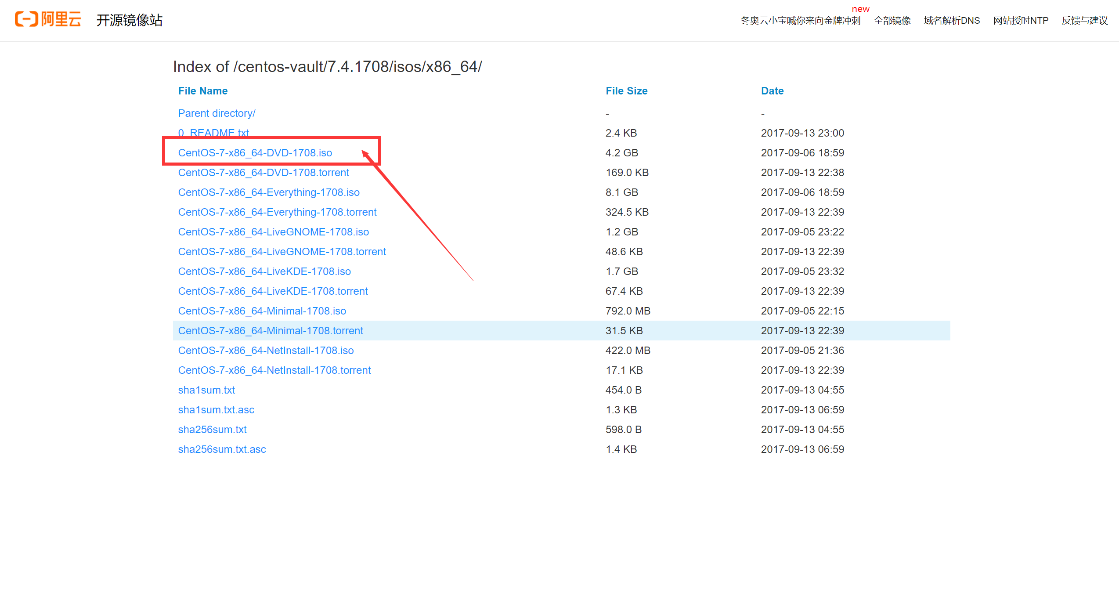This screenshot has height=593, width=1119.
Task: Download CentOS-7-x86_64-DVD-1708.iso
Action: click(x=255, y=153)
